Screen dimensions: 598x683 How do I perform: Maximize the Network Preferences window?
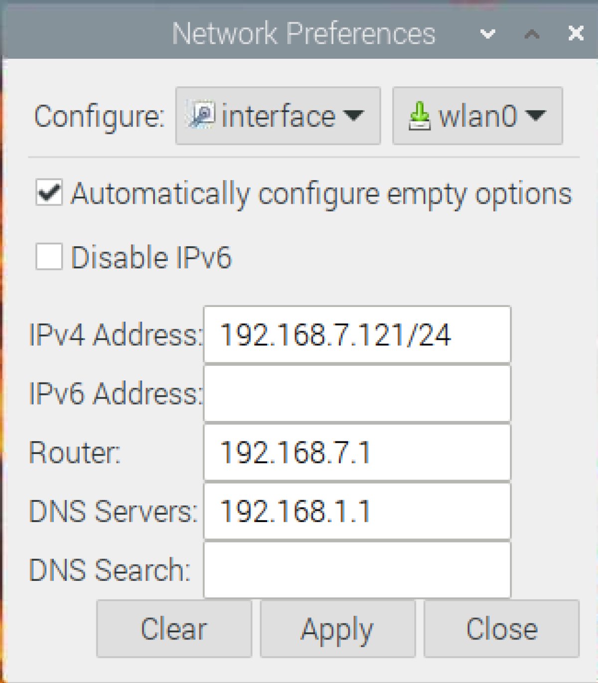click(x=532, y=34)
